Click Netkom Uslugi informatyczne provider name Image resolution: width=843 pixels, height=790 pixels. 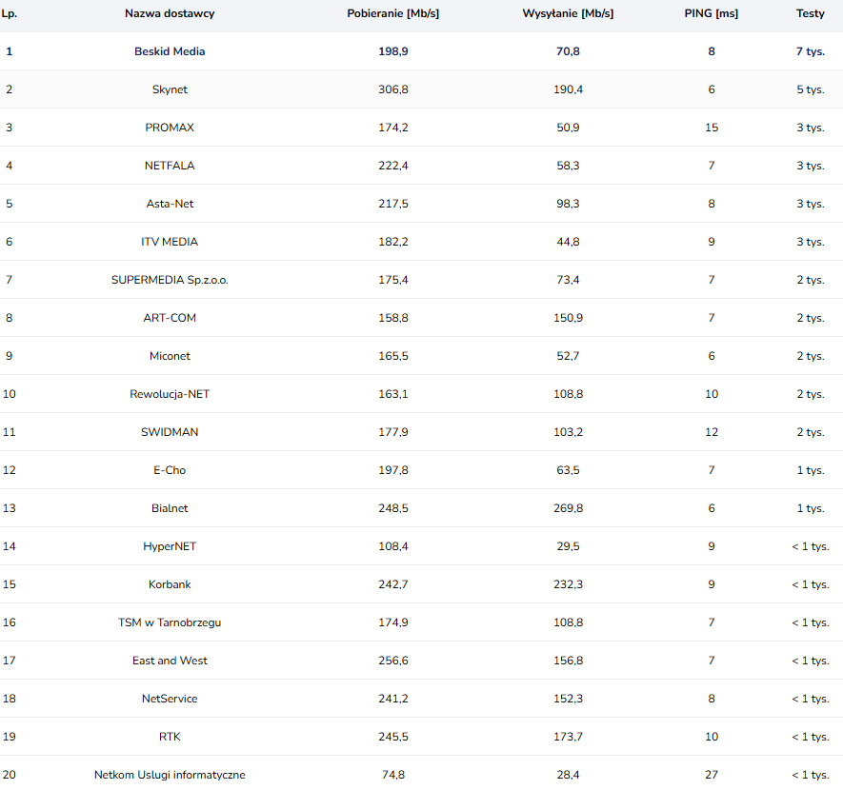[x=170, y=775]
